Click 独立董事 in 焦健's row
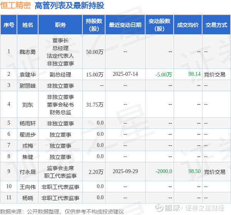 pos(60,157)
